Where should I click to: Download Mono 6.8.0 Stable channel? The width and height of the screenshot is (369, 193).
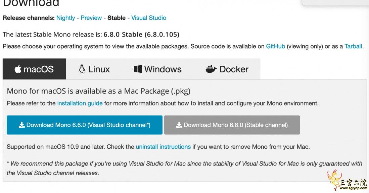232,125
